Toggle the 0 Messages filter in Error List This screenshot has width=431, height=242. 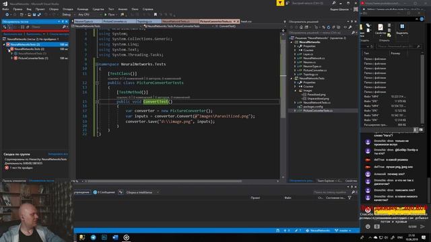pyautogui.click(x=104, y=192)
